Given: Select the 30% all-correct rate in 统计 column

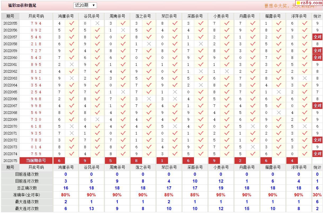Looking at the screenshot, I should (317, 195).
